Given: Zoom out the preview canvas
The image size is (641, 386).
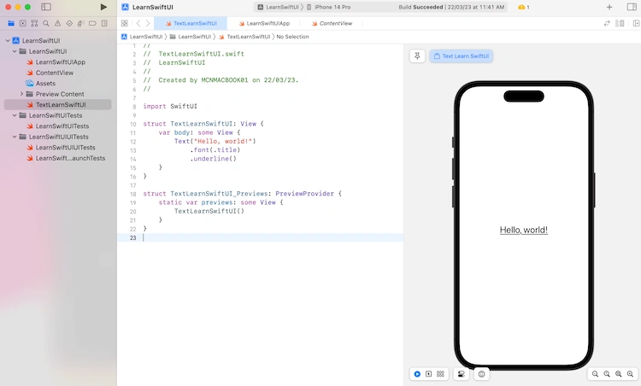Looking at the screenshot, I should (595, 374).
